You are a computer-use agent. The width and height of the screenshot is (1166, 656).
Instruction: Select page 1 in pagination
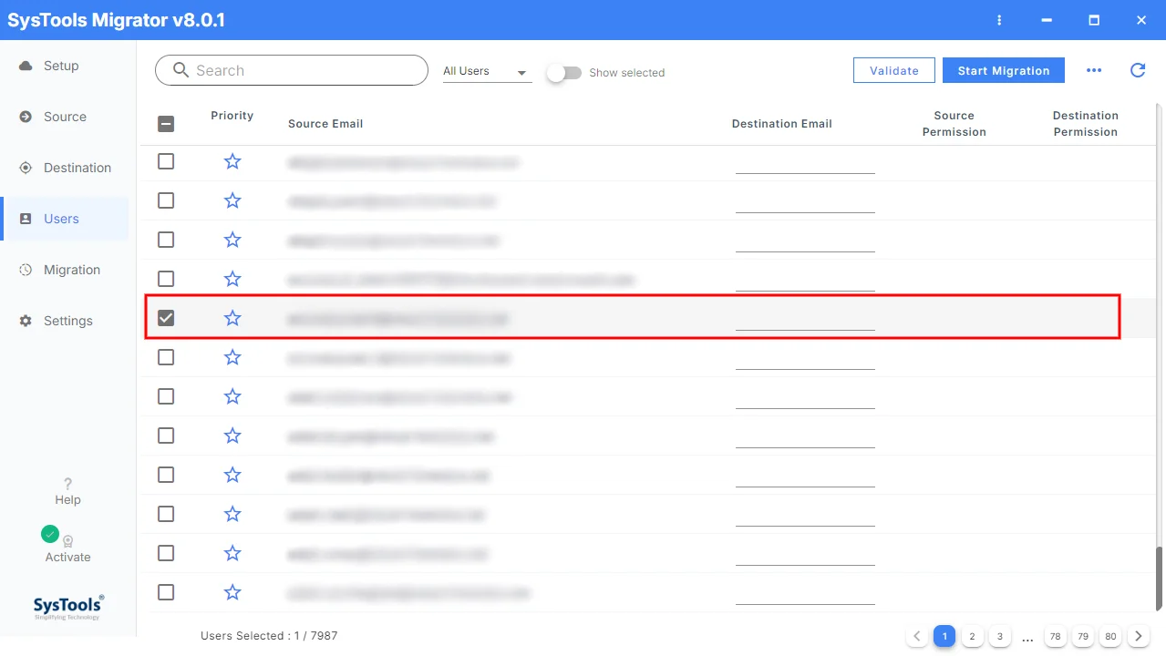tap(944, 636)
